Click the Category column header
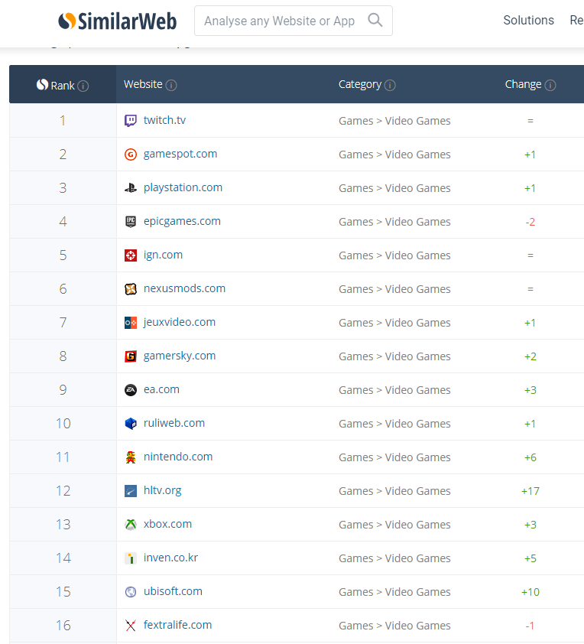This screenshot has height=644, width=584. click(x=360, y=85)
